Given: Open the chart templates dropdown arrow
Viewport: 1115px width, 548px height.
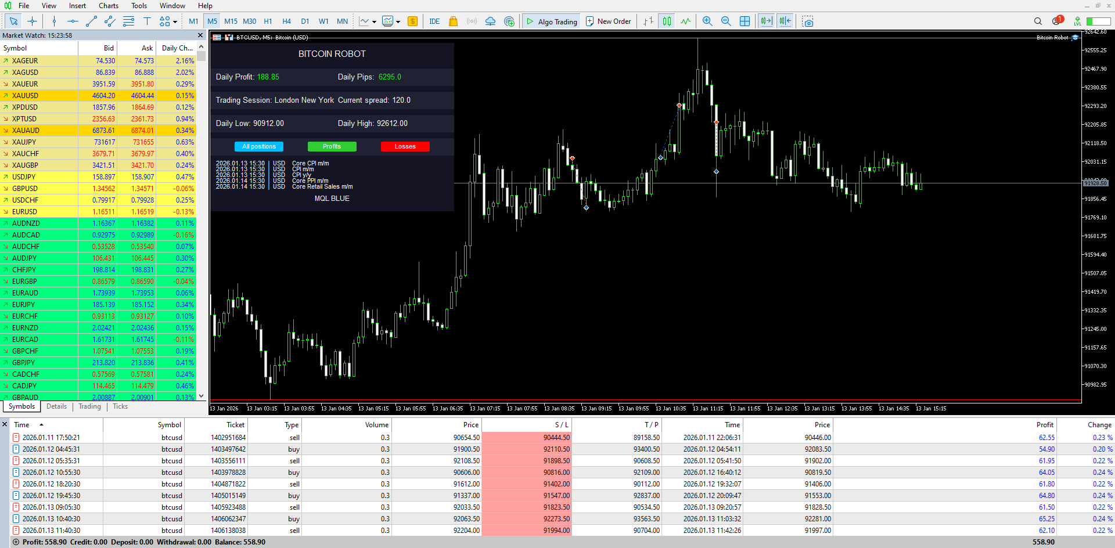Looking at the screenshot, I should [398, 22].
